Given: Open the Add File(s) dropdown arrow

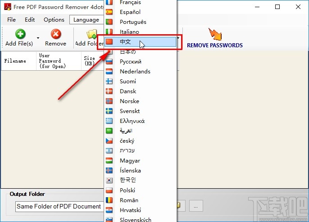Looking at the screenshot, I should (x=38, y=38).
